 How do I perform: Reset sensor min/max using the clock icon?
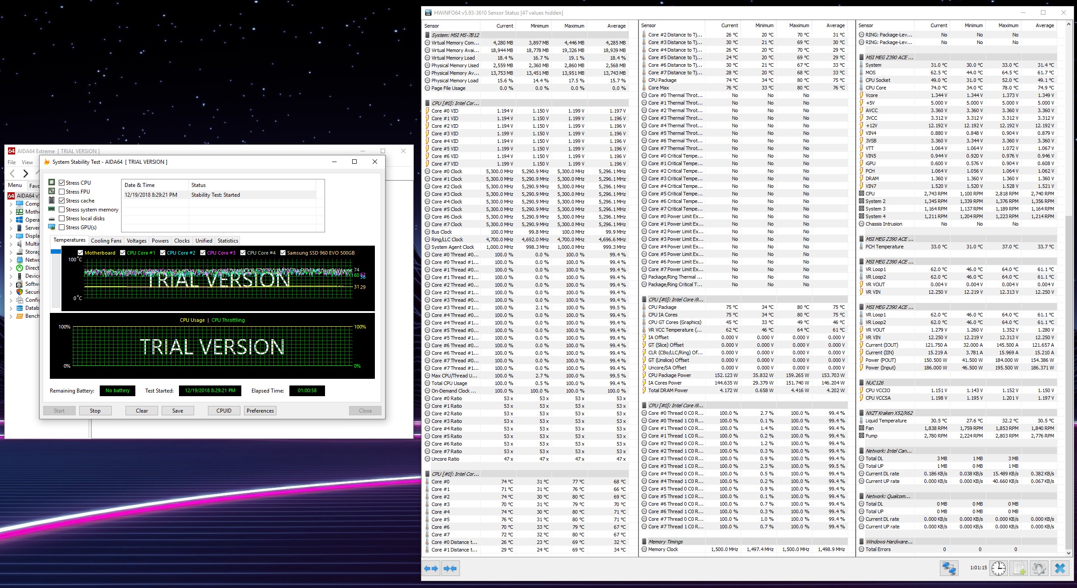[998, 568]
